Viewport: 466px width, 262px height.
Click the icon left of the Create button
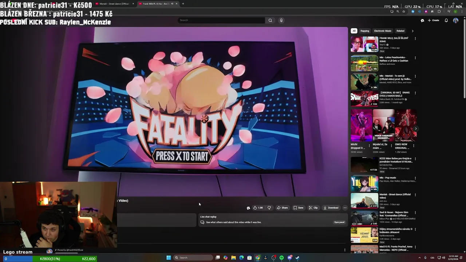point(422,20)
